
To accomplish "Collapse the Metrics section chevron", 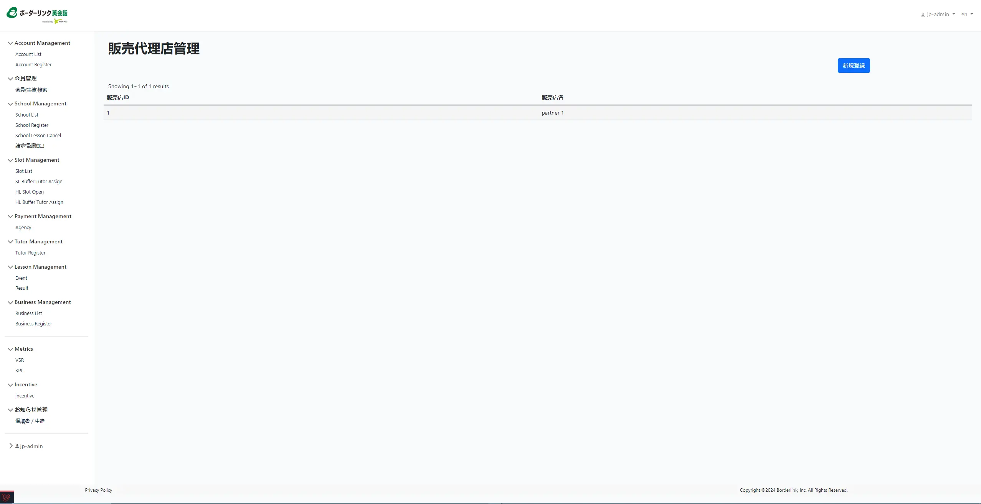I will pyautogui.click(x=10, y=349).
